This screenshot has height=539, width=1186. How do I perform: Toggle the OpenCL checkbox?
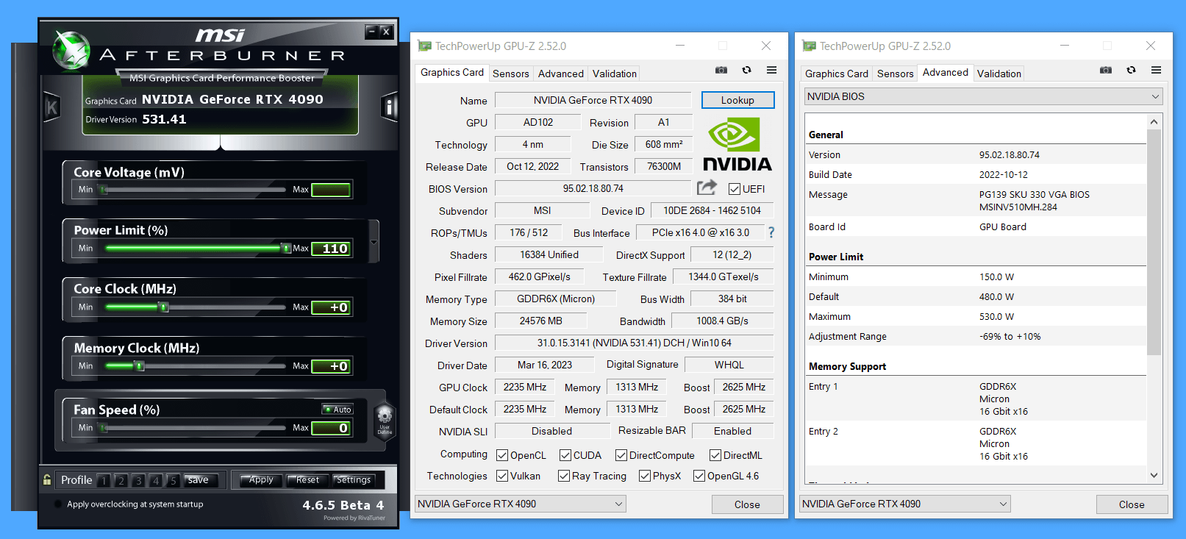click(x=502, y=455)
